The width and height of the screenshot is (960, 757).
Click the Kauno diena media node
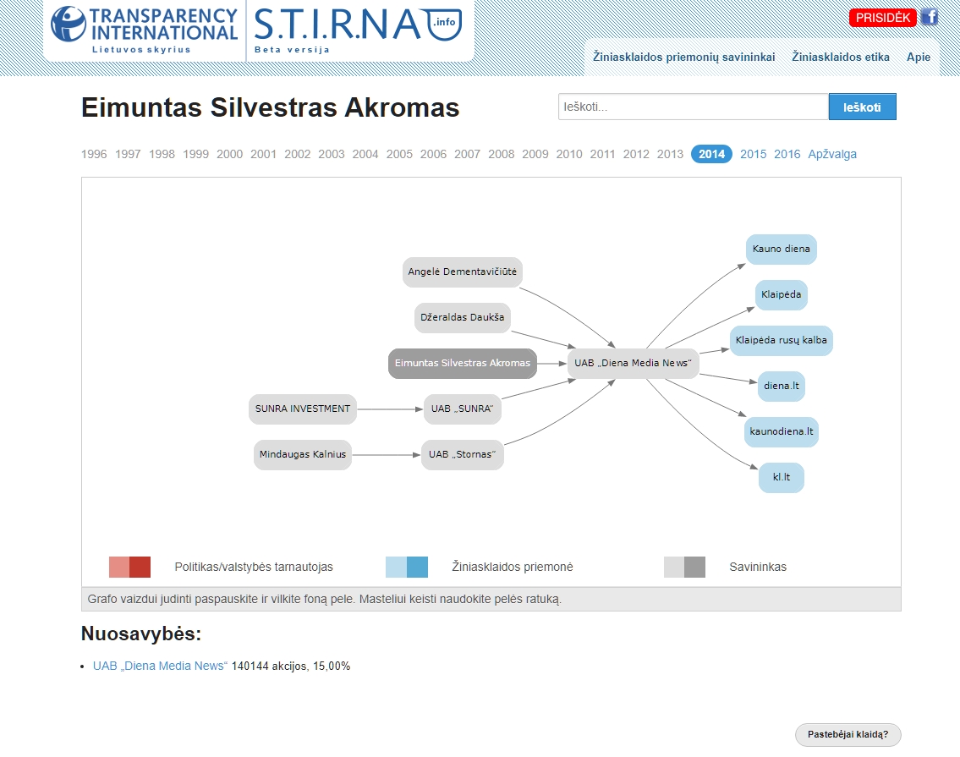click(x=782, y=250)
